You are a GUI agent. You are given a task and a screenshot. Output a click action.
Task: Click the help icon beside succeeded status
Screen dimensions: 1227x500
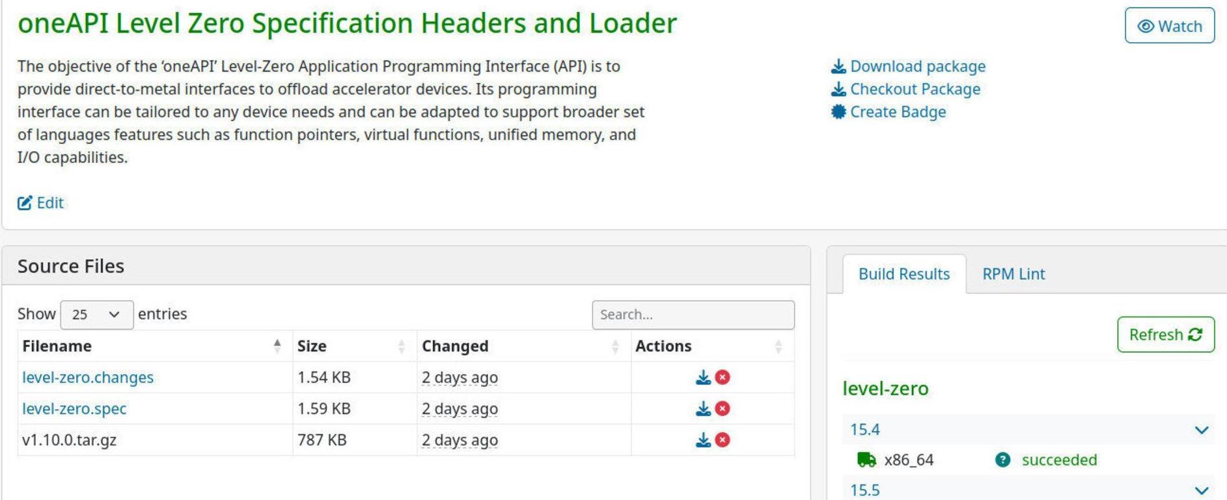[1002, 460]
